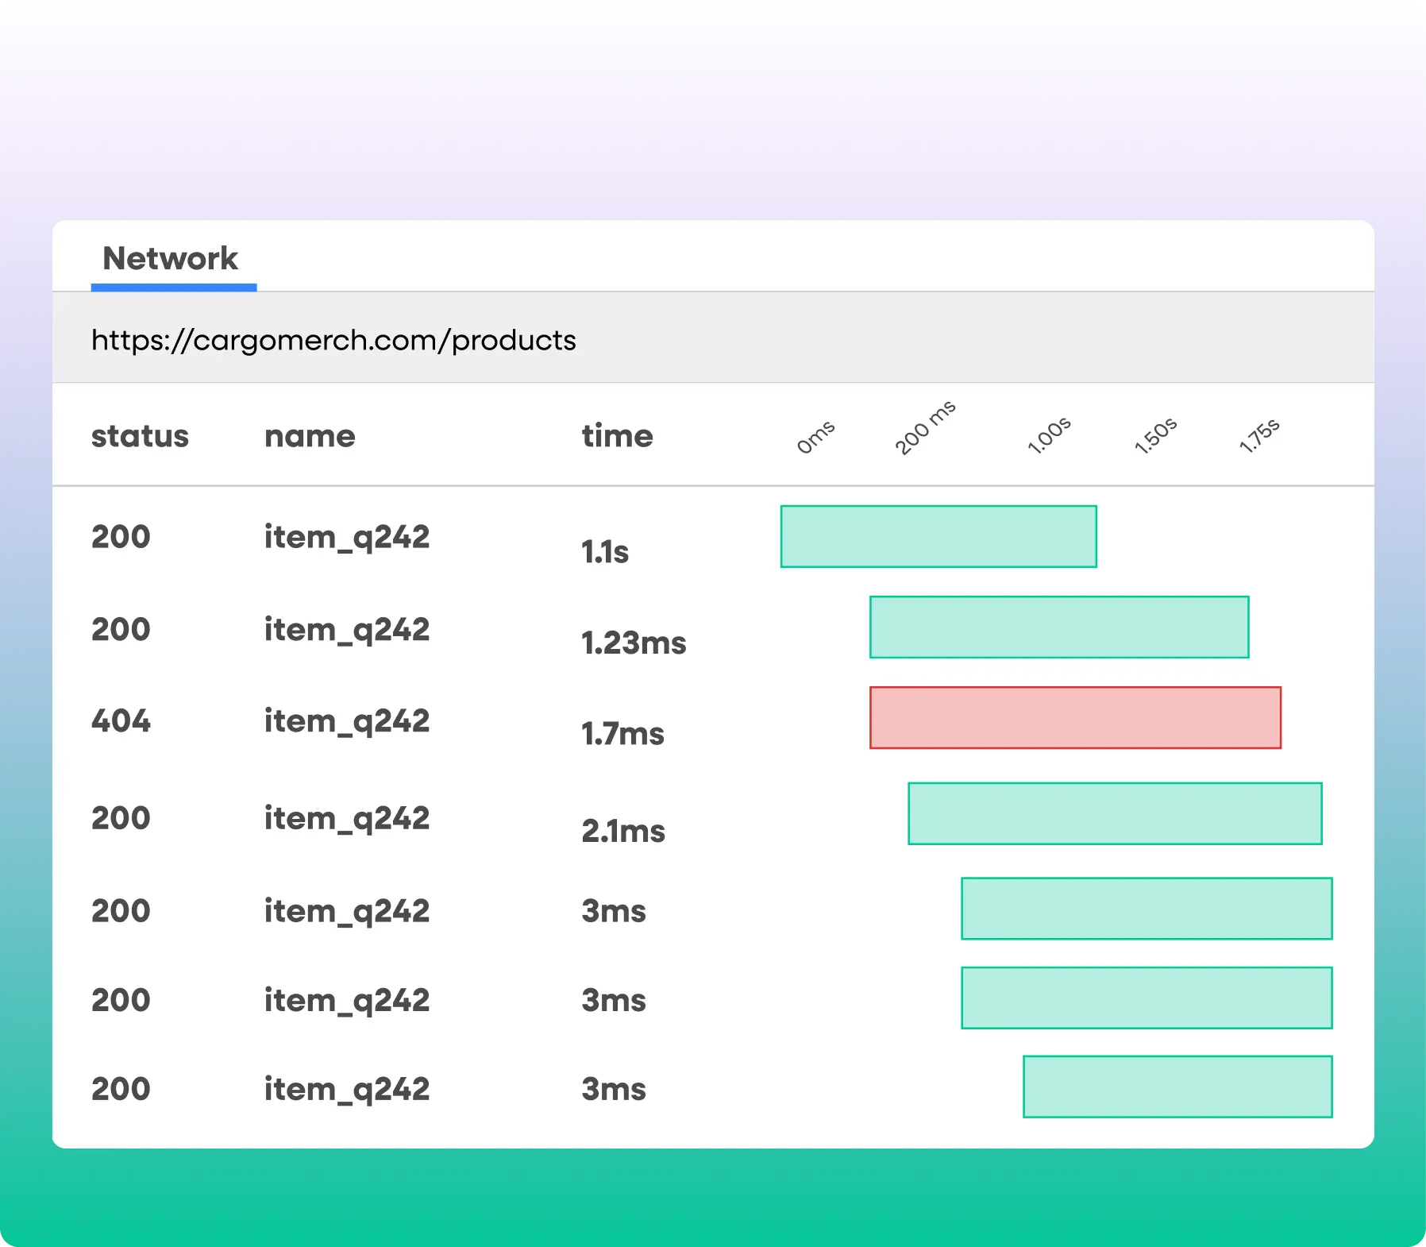The image size is (1426, 1247).
Task: Select the 200 status in the 1.1s row
Action: coord(121,537)
